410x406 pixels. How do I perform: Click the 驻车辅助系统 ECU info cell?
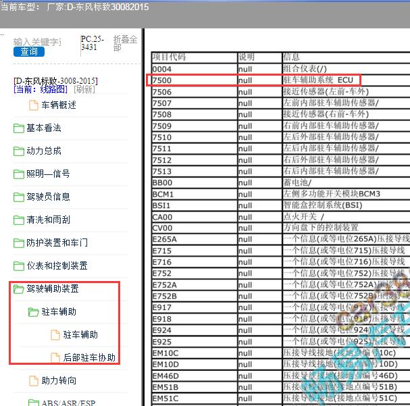(318, 80)
